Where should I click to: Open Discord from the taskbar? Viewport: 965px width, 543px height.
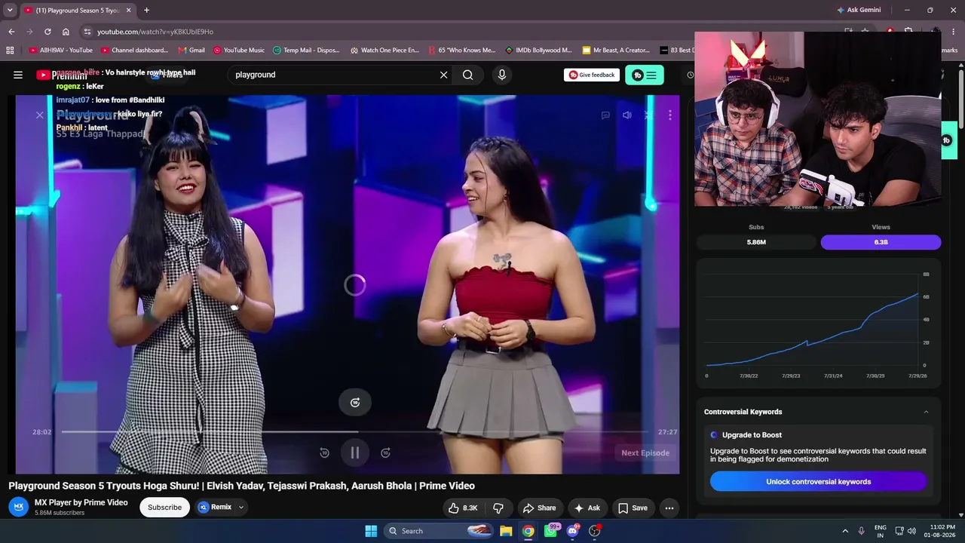pos(572,531)
